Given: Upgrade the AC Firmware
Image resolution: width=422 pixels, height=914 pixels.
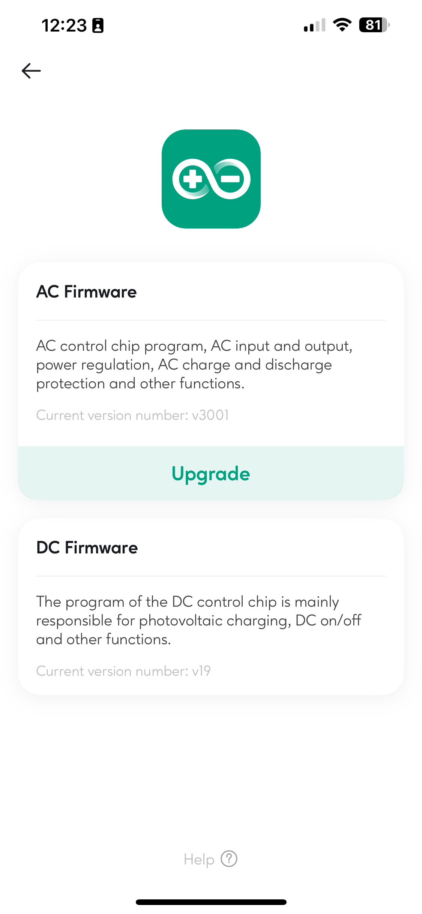Looking at the screenshot, I should pyautogui.click(x=211, y=473).
